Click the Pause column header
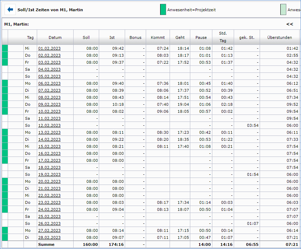Screen dimensions: 301x249 tap(201, 37)
